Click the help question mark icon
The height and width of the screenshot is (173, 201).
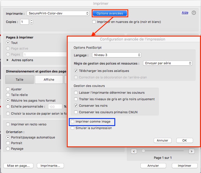click(x=194, y=13)
